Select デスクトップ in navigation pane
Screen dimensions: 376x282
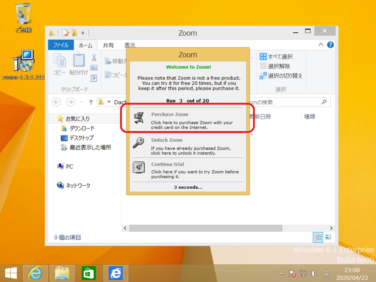click(x=77, y=138)
